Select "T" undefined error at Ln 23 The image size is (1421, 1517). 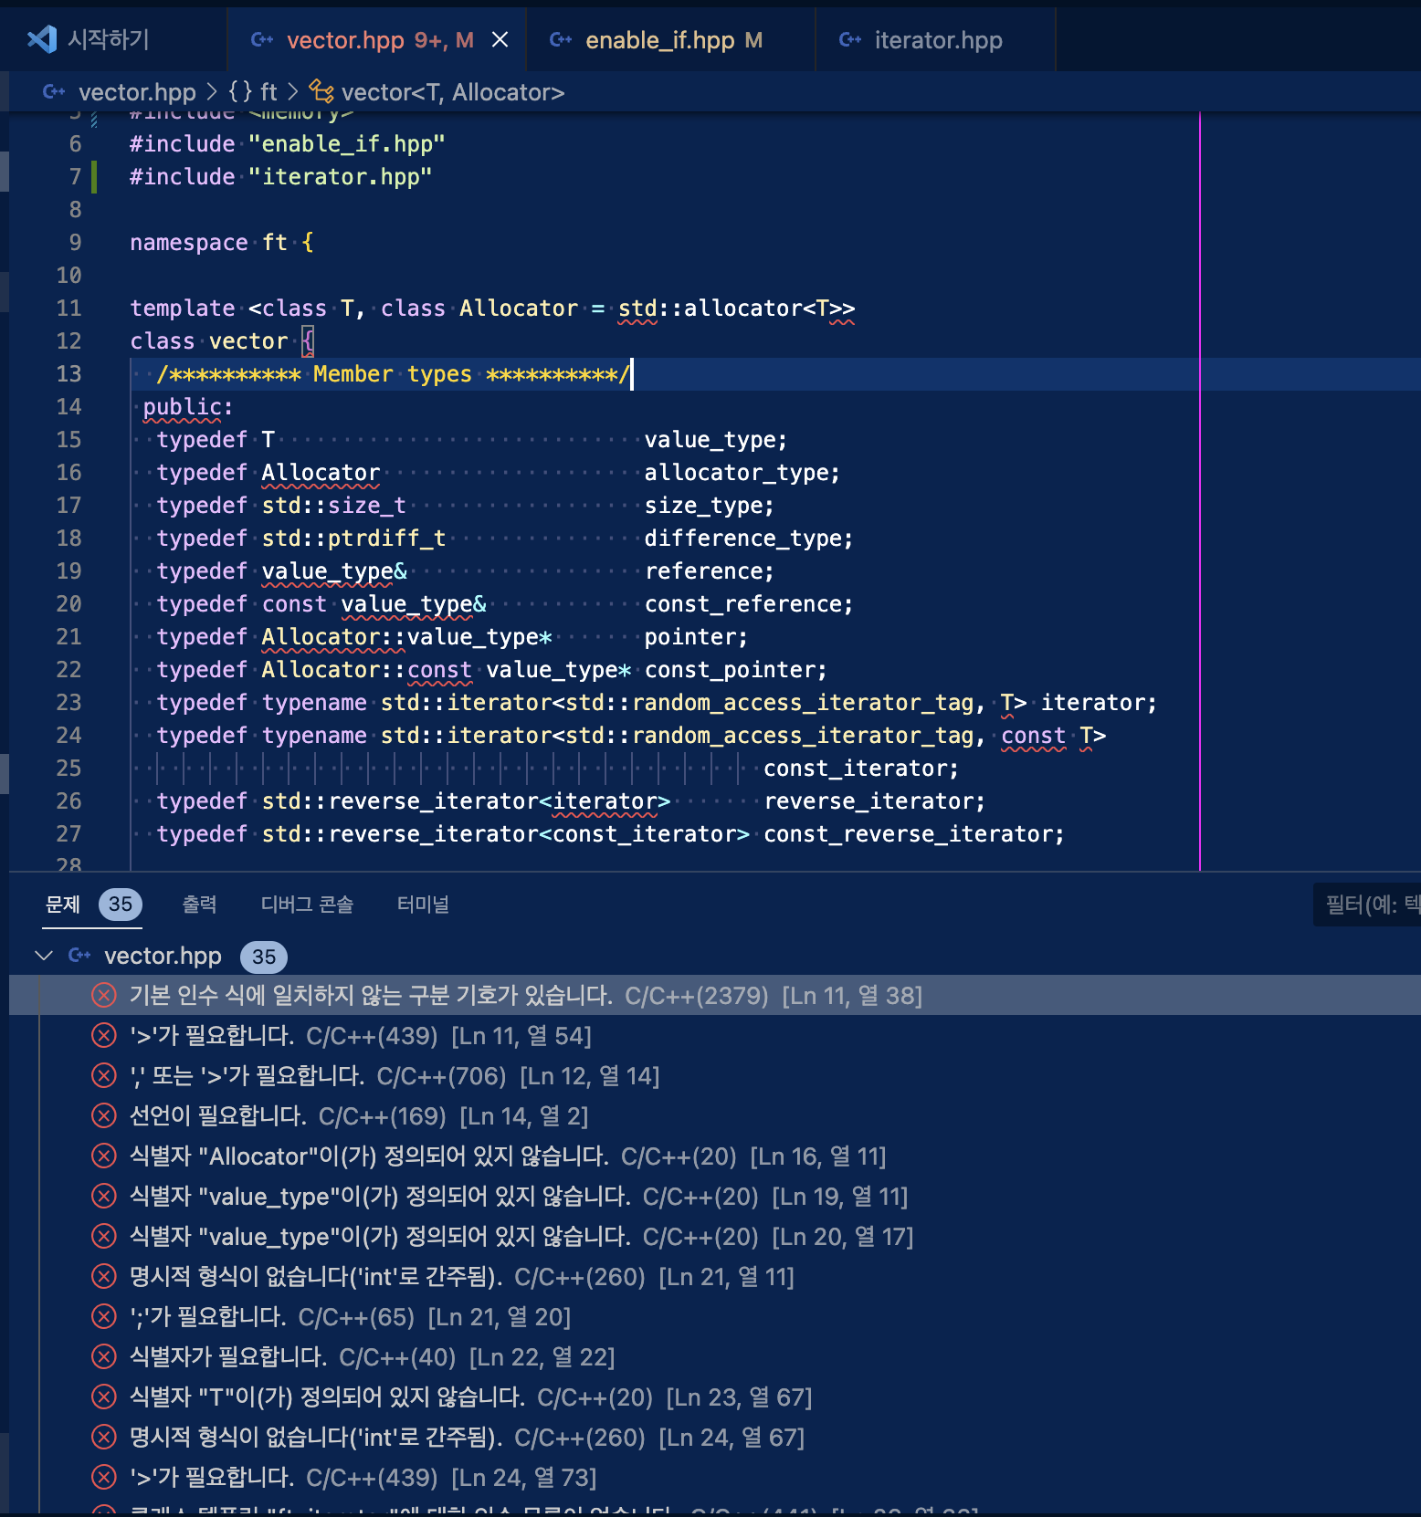[715, 1397]
